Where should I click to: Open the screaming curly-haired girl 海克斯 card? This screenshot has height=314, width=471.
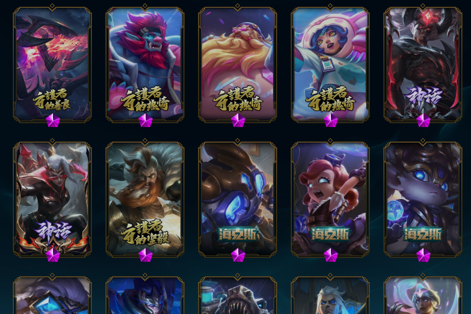(330, 200)
